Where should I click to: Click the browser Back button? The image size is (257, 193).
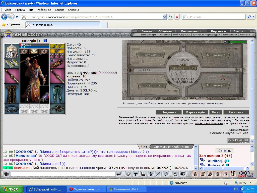(x=5, y=17)
